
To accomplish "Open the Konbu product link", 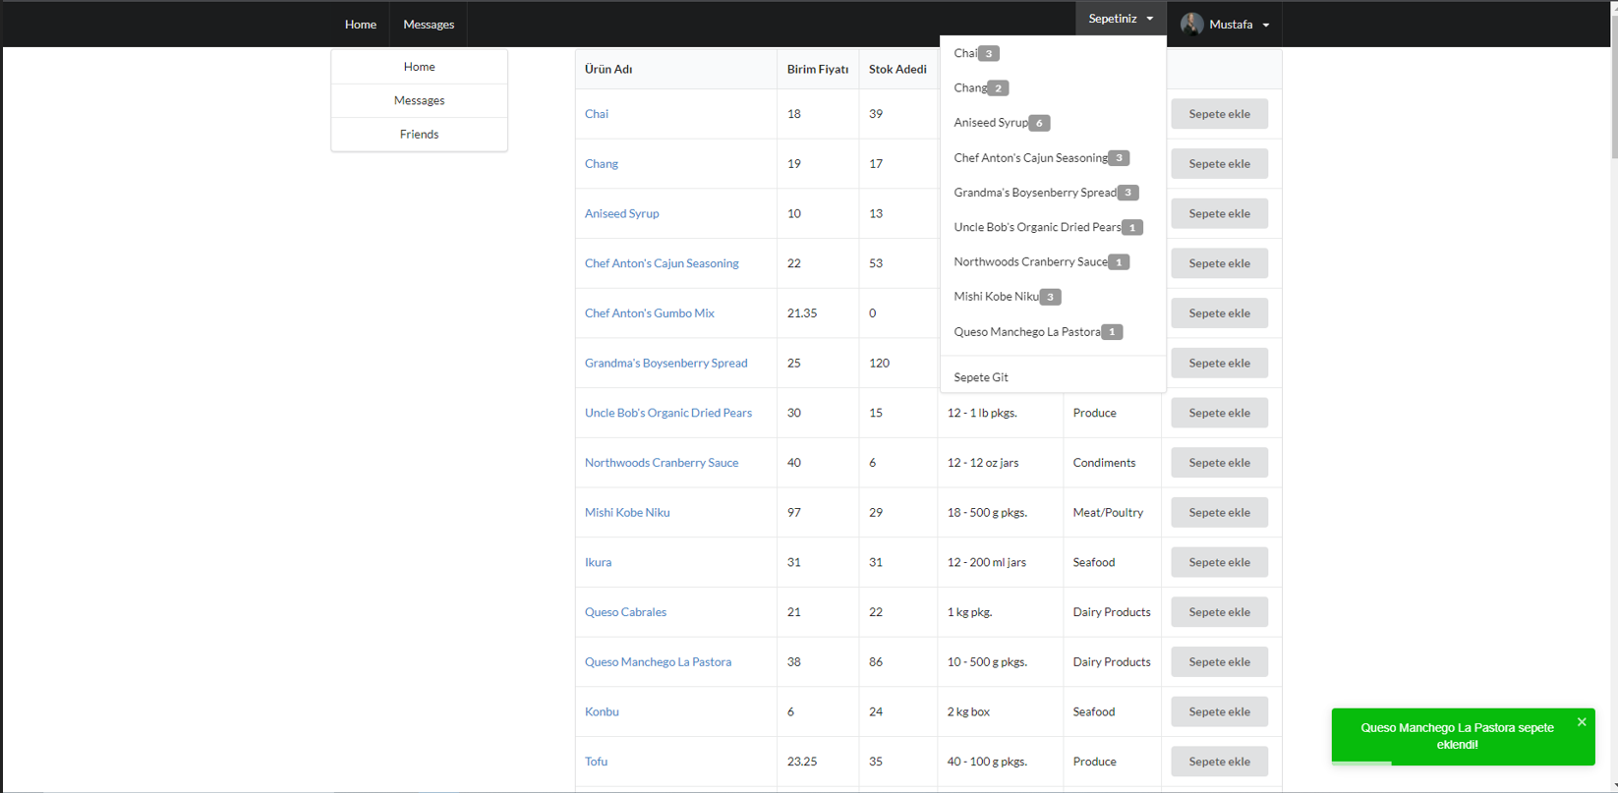I will pyautogui.click(x=602, y=711).
